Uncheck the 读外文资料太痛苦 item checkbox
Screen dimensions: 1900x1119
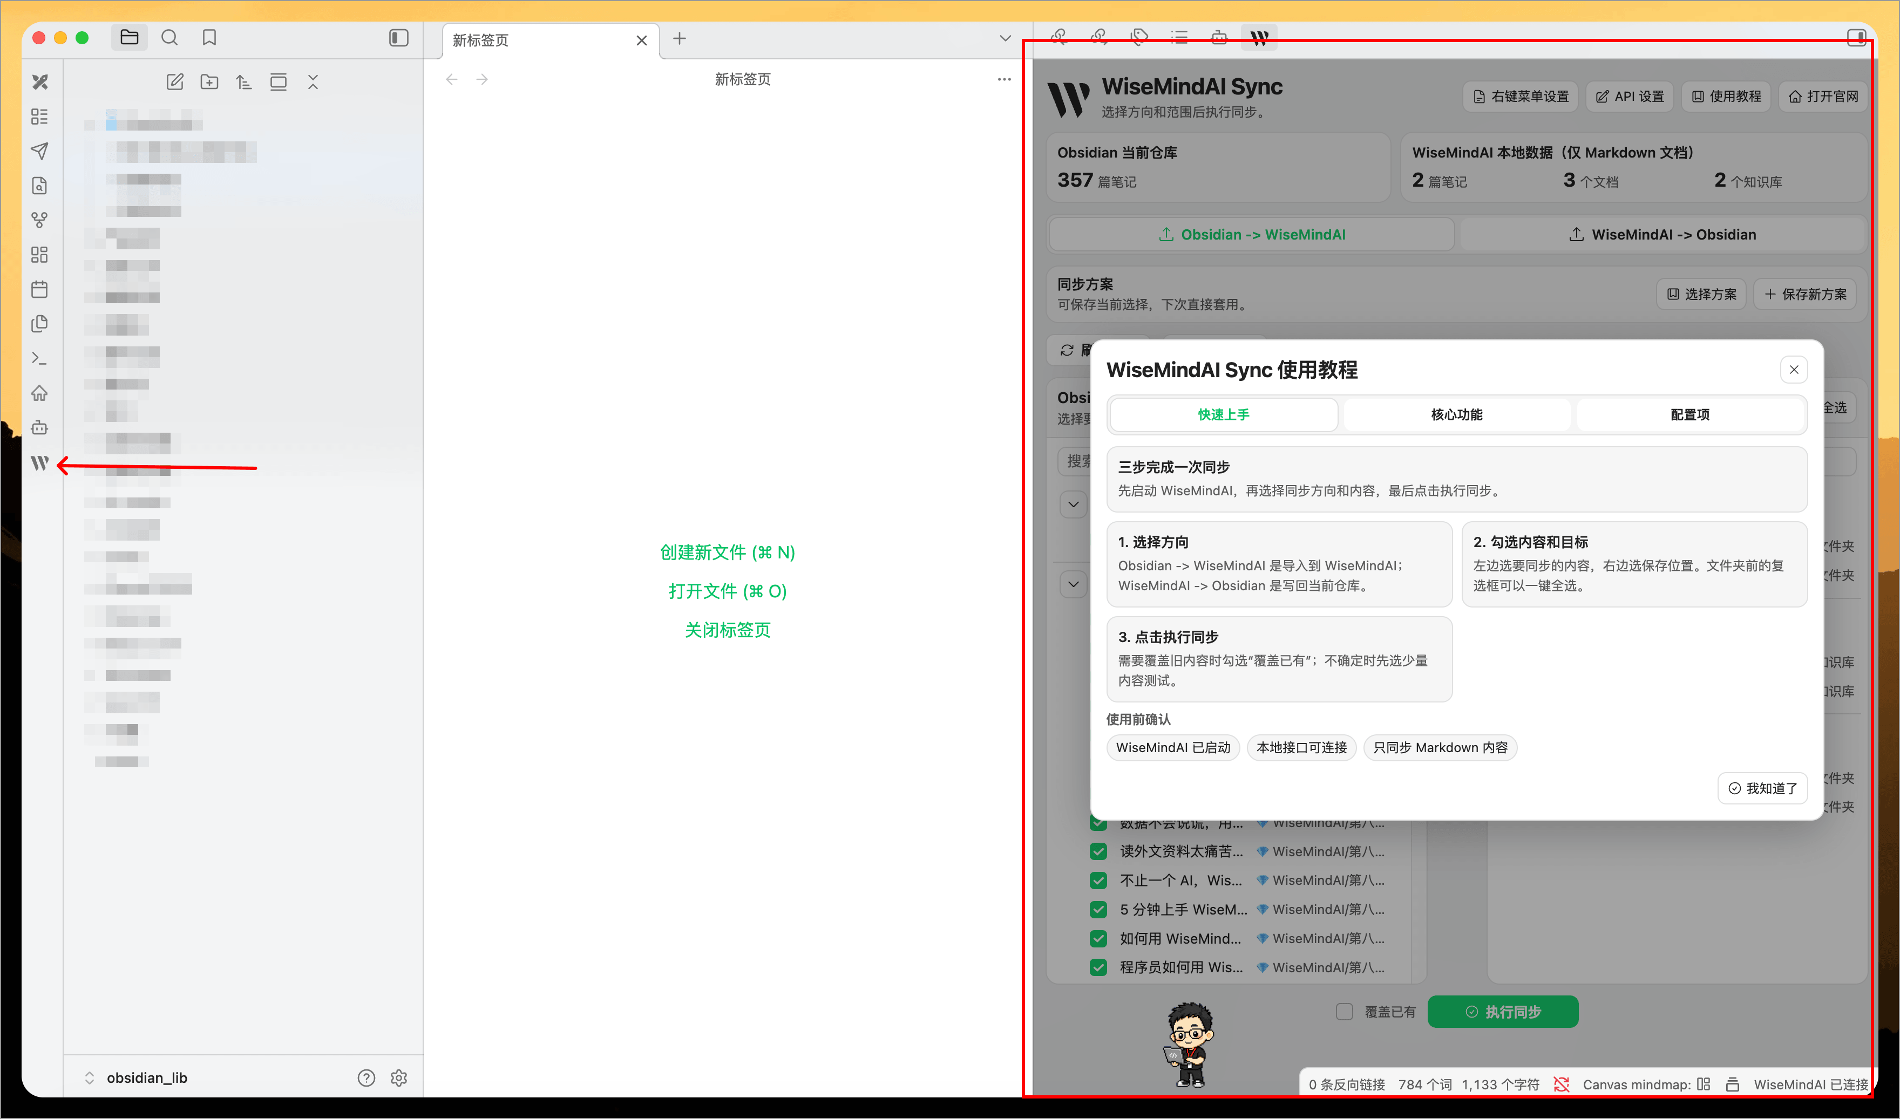[x=1099, y=851]
